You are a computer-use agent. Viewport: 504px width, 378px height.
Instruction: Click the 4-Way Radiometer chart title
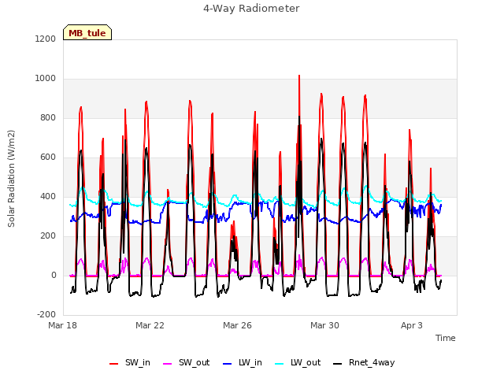(251, 9)
